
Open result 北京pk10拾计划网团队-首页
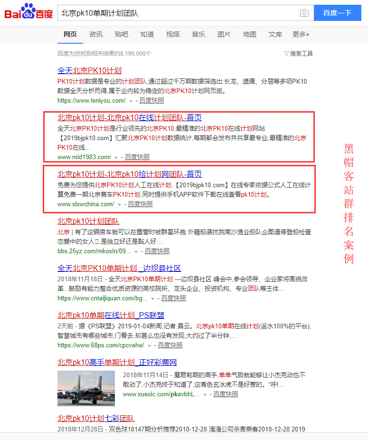click(130, 174)
